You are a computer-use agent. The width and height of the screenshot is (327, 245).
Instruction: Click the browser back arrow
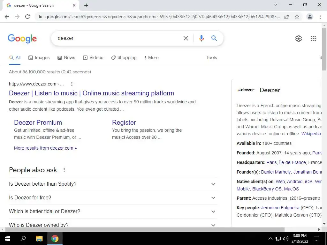pyautogui.click(x=7, y=17)
